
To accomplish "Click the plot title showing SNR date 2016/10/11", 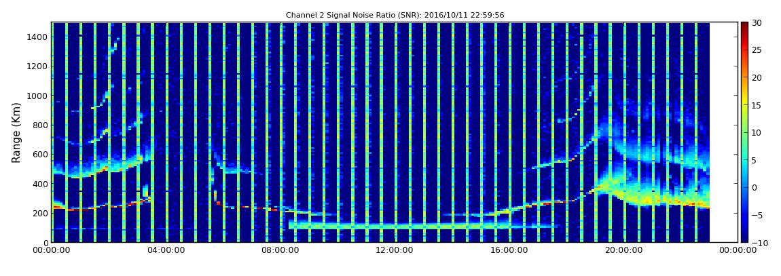I will tap(395, 16).
